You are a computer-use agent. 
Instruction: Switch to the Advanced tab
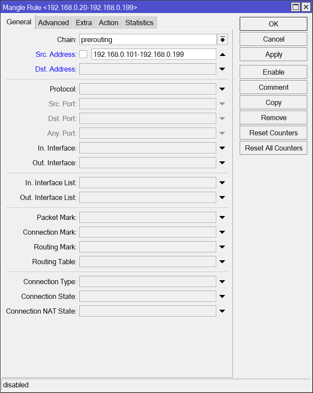click(53, 23)
